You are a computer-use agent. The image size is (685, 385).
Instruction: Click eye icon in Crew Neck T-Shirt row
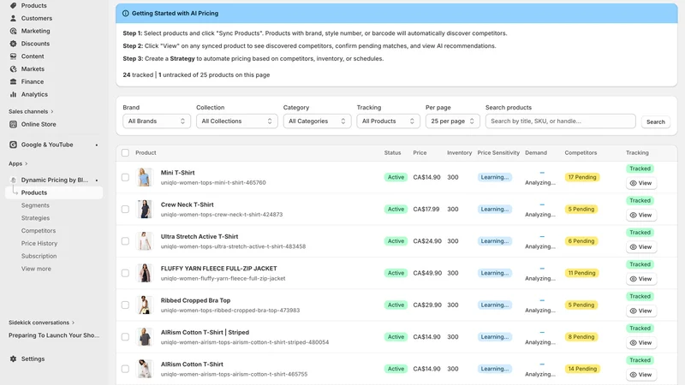(x=633, y=216)
